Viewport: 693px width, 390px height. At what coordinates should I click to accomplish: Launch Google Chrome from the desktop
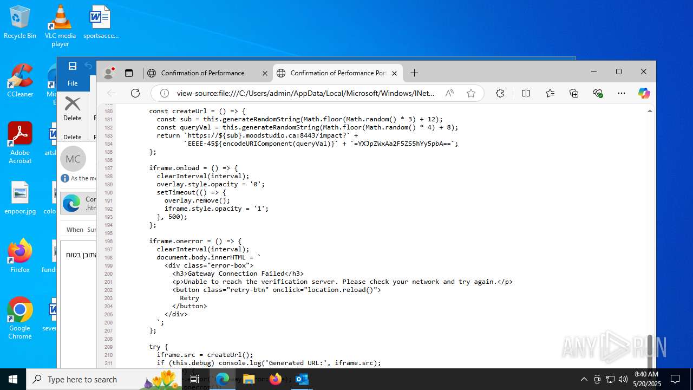click(20, 318)
